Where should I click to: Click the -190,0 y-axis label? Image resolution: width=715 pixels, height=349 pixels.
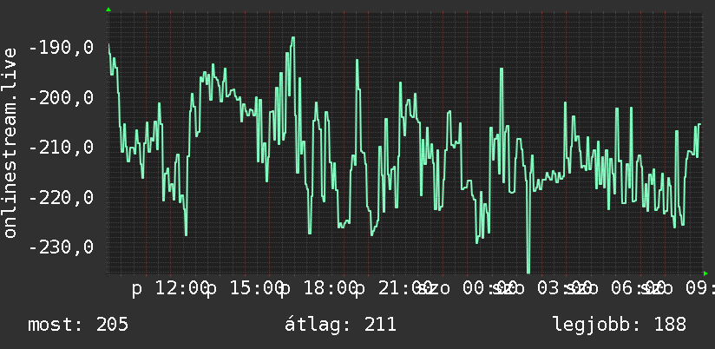(61, 48)
